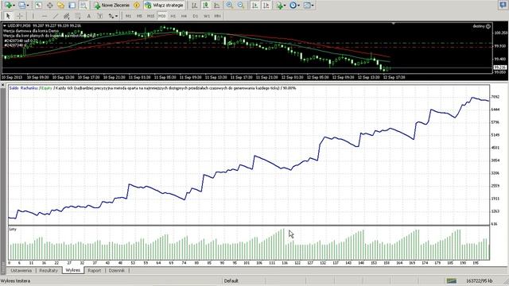Show the Market Watch panel
The height and width of the screenshot is (286, 509).
point(38,6)
